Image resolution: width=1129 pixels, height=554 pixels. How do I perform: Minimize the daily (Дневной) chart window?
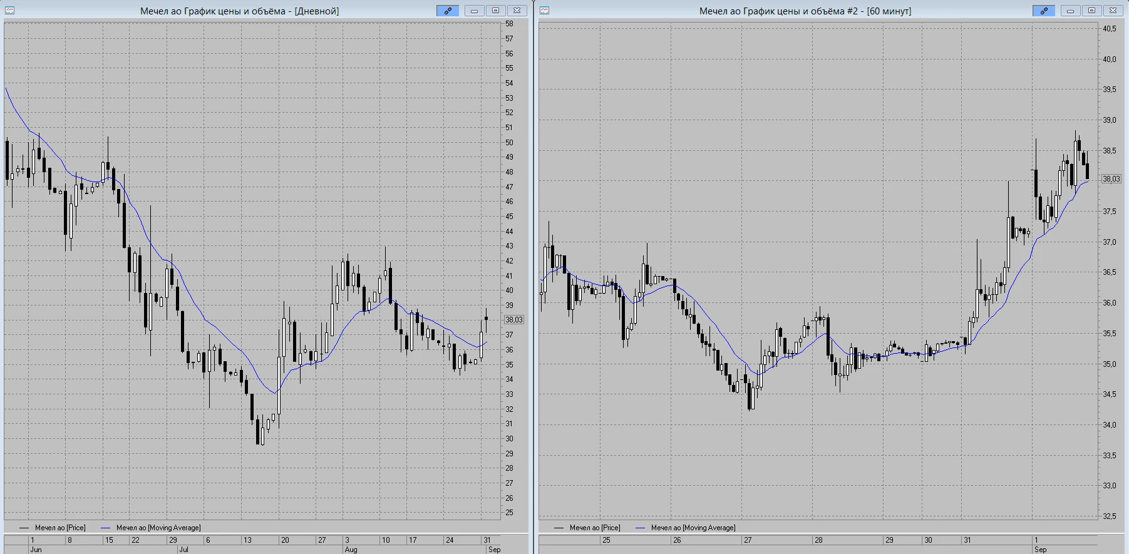coord(474,11)
